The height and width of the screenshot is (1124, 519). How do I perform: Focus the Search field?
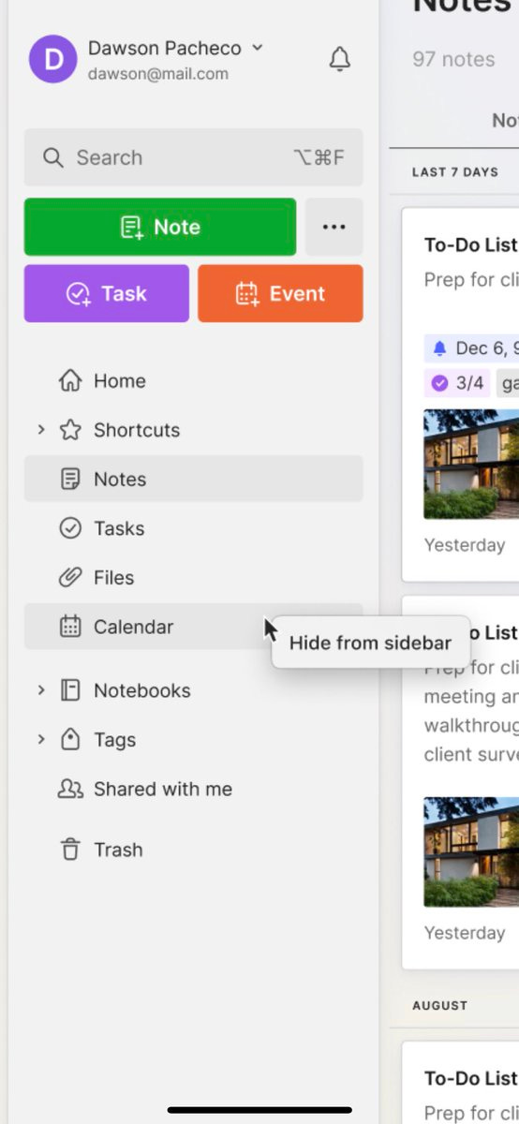tap(193, 157)
